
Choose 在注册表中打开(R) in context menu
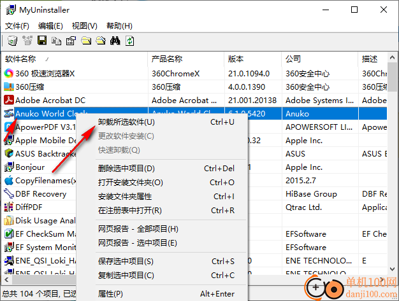pyautogui.click(x=162, y=211)
